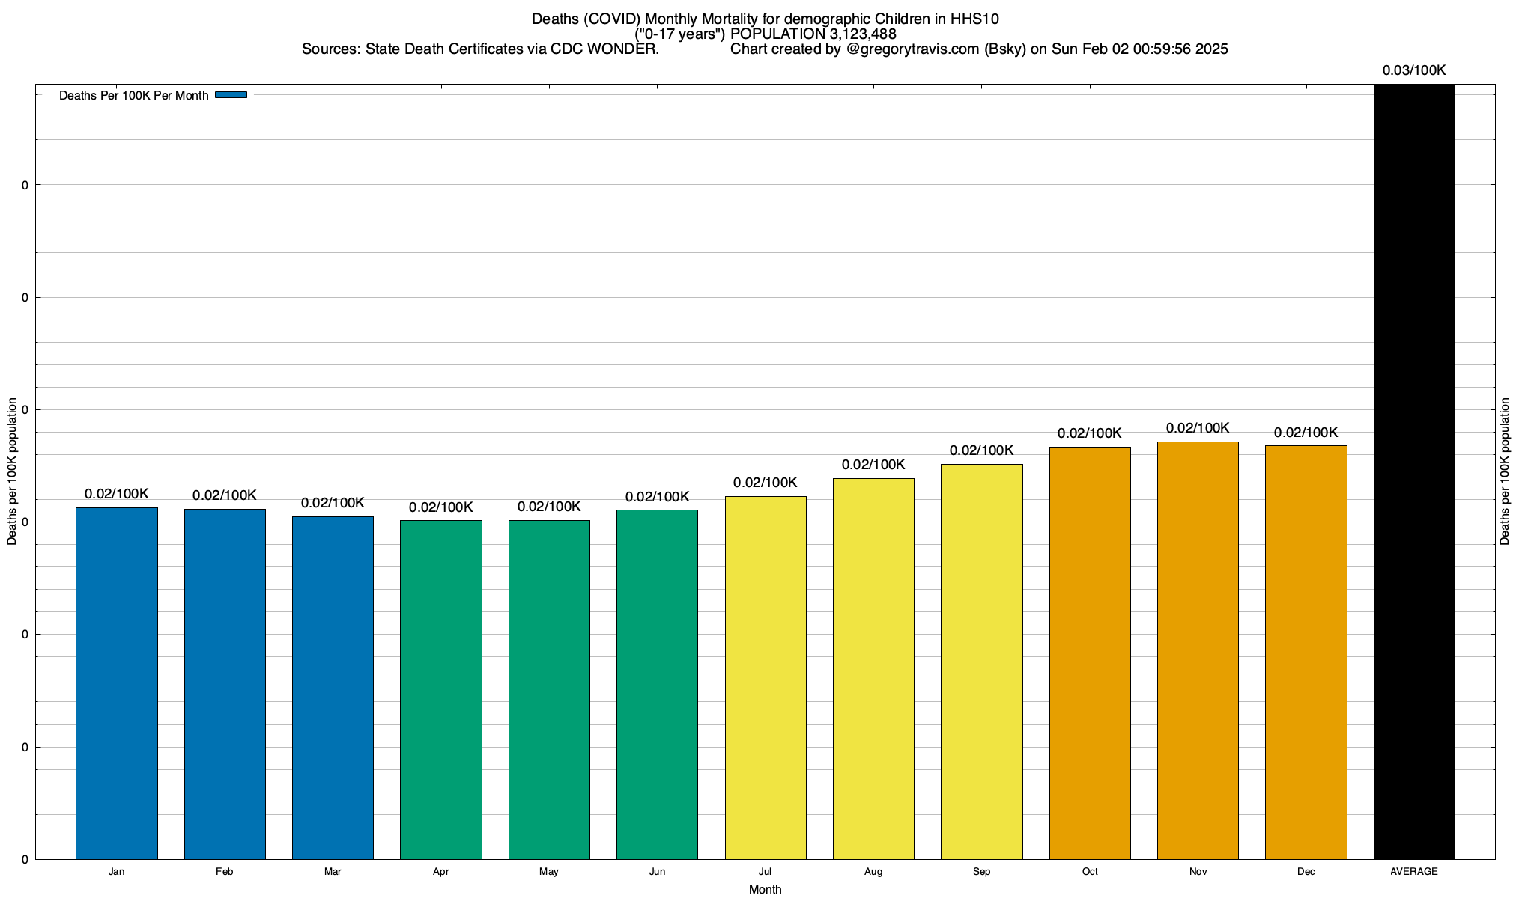Click the chart title mentioning HHS10
The width and height of the screenshot is (1534, 898).
(765, 19)
